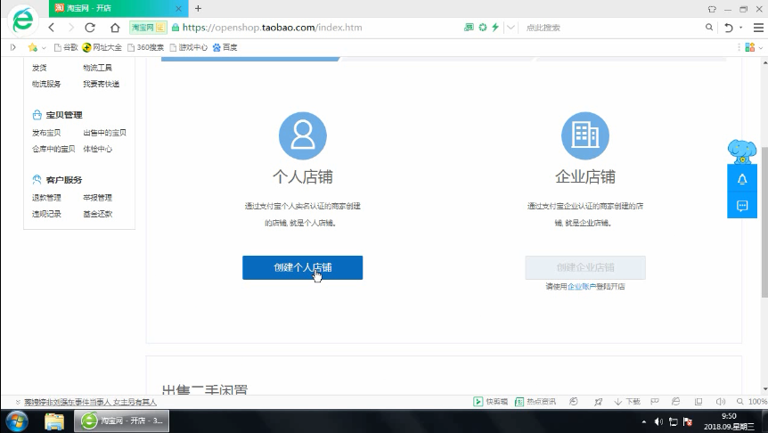Click the blue elephant mascot
This screenshot has width=768, height=433.
click(742, 151)
